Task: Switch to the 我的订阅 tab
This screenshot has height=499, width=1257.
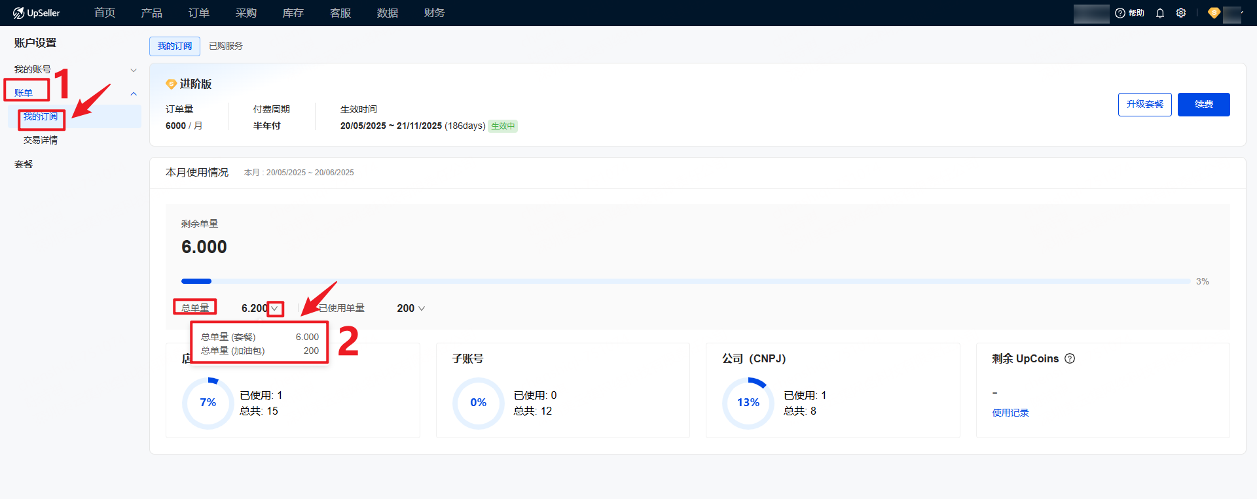Action: pyautogui.click(x=175, y=46)
